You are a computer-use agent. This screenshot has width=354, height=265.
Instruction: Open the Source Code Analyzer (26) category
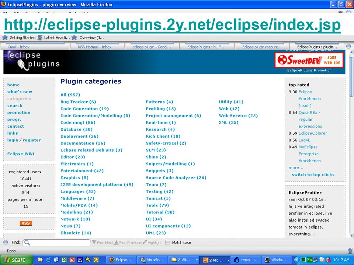176,177
